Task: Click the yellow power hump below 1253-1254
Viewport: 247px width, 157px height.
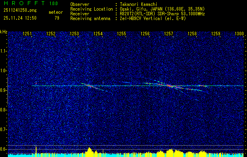Action: pyautogui.click(x=90, y=152)
